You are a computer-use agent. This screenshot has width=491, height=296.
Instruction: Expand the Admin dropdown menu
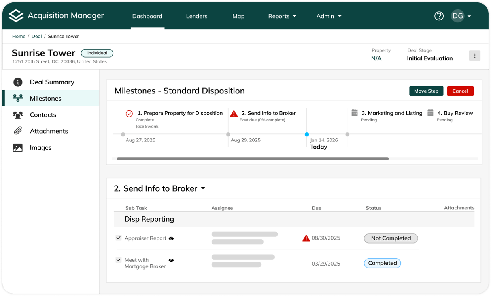[x=329, y=16]
